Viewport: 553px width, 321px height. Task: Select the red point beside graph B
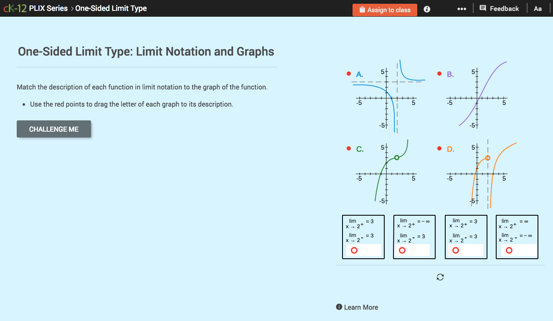click(x=439, y=73)
